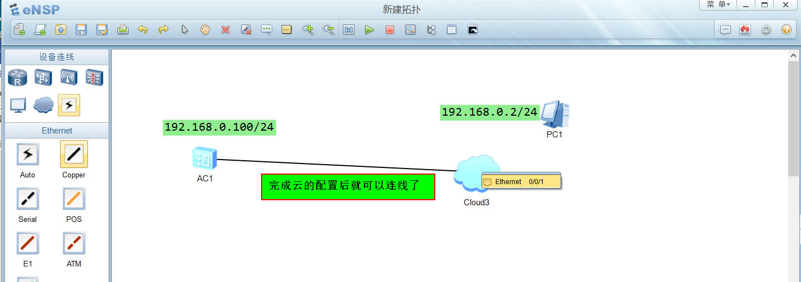Choose the POS cable type
This screenshot has height=282, width=801.
click(74, 199)
